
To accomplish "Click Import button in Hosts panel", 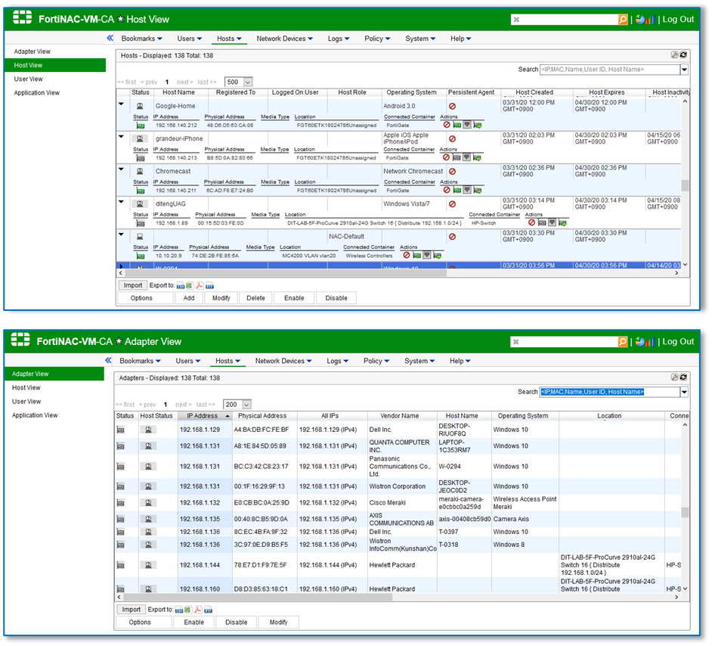I will click(133, 285).
